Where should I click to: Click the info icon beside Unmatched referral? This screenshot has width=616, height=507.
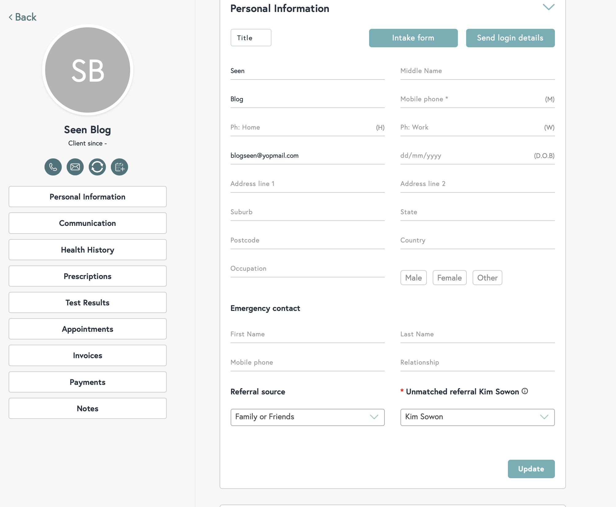525,391
